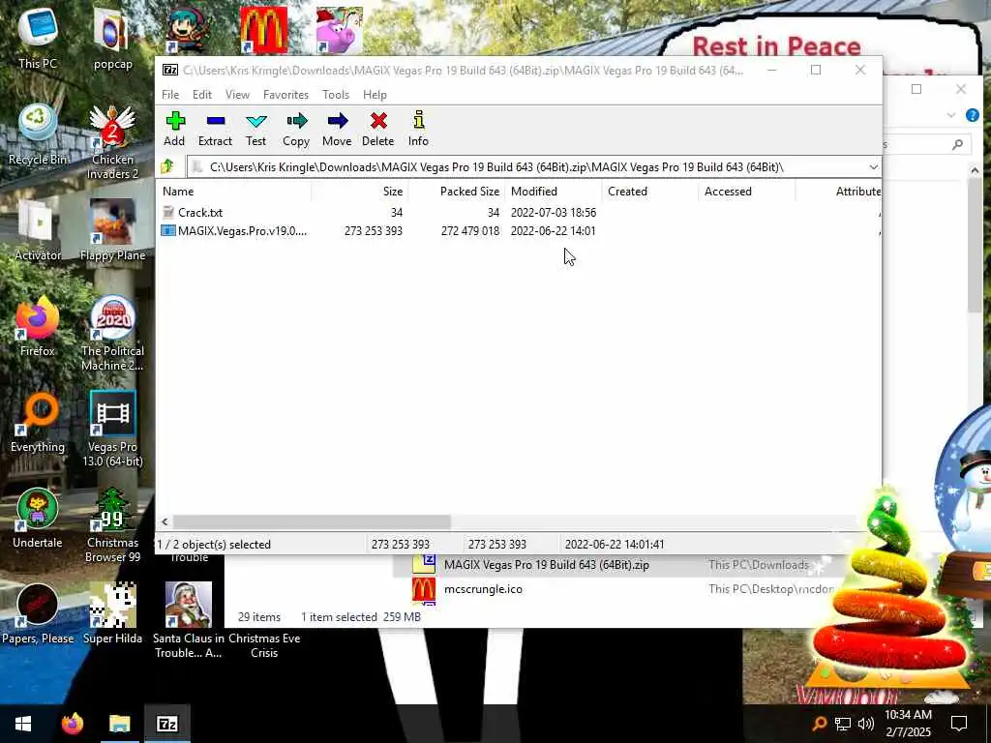Open the Info toolbar button

point(418,130)
